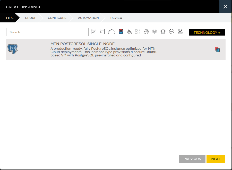This screenshot has width=232, height=170.
Task: Click the Next button
Action: tap(216, 159)
